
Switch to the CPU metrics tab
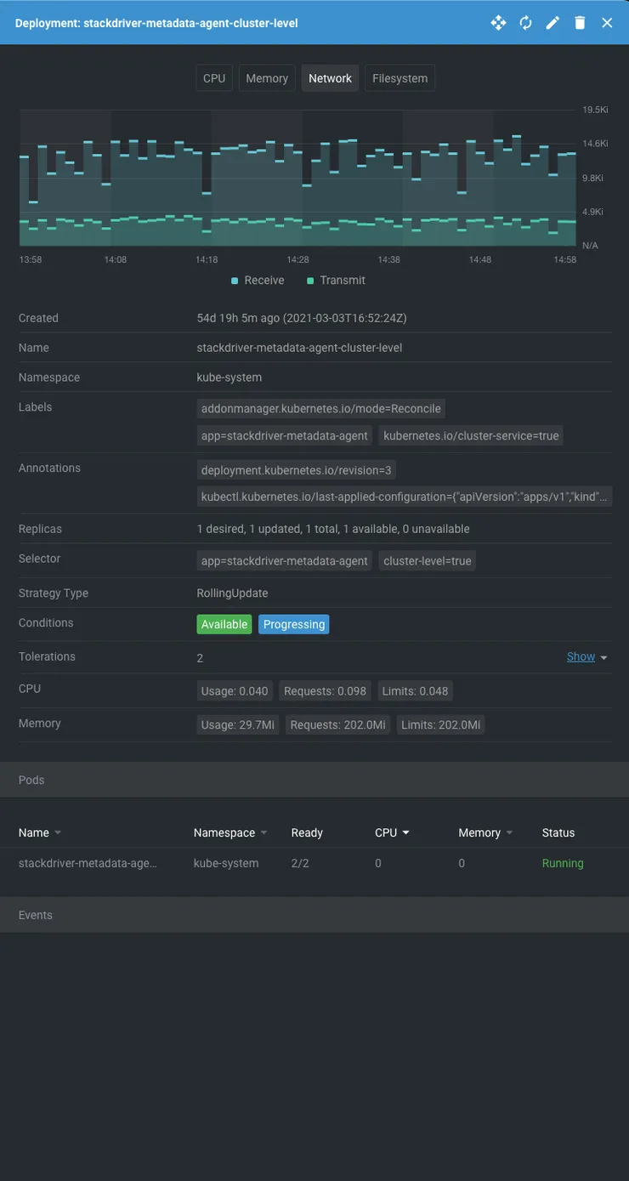point(214,77)
